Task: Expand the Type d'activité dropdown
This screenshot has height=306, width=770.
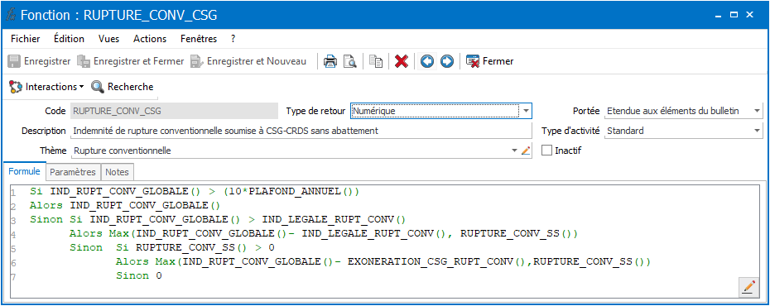Action: (757, 131)
